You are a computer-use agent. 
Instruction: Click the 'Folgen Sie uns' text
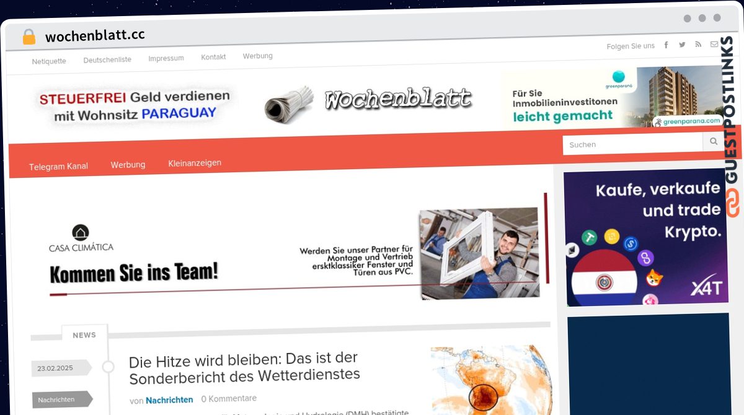click(631, 46)
